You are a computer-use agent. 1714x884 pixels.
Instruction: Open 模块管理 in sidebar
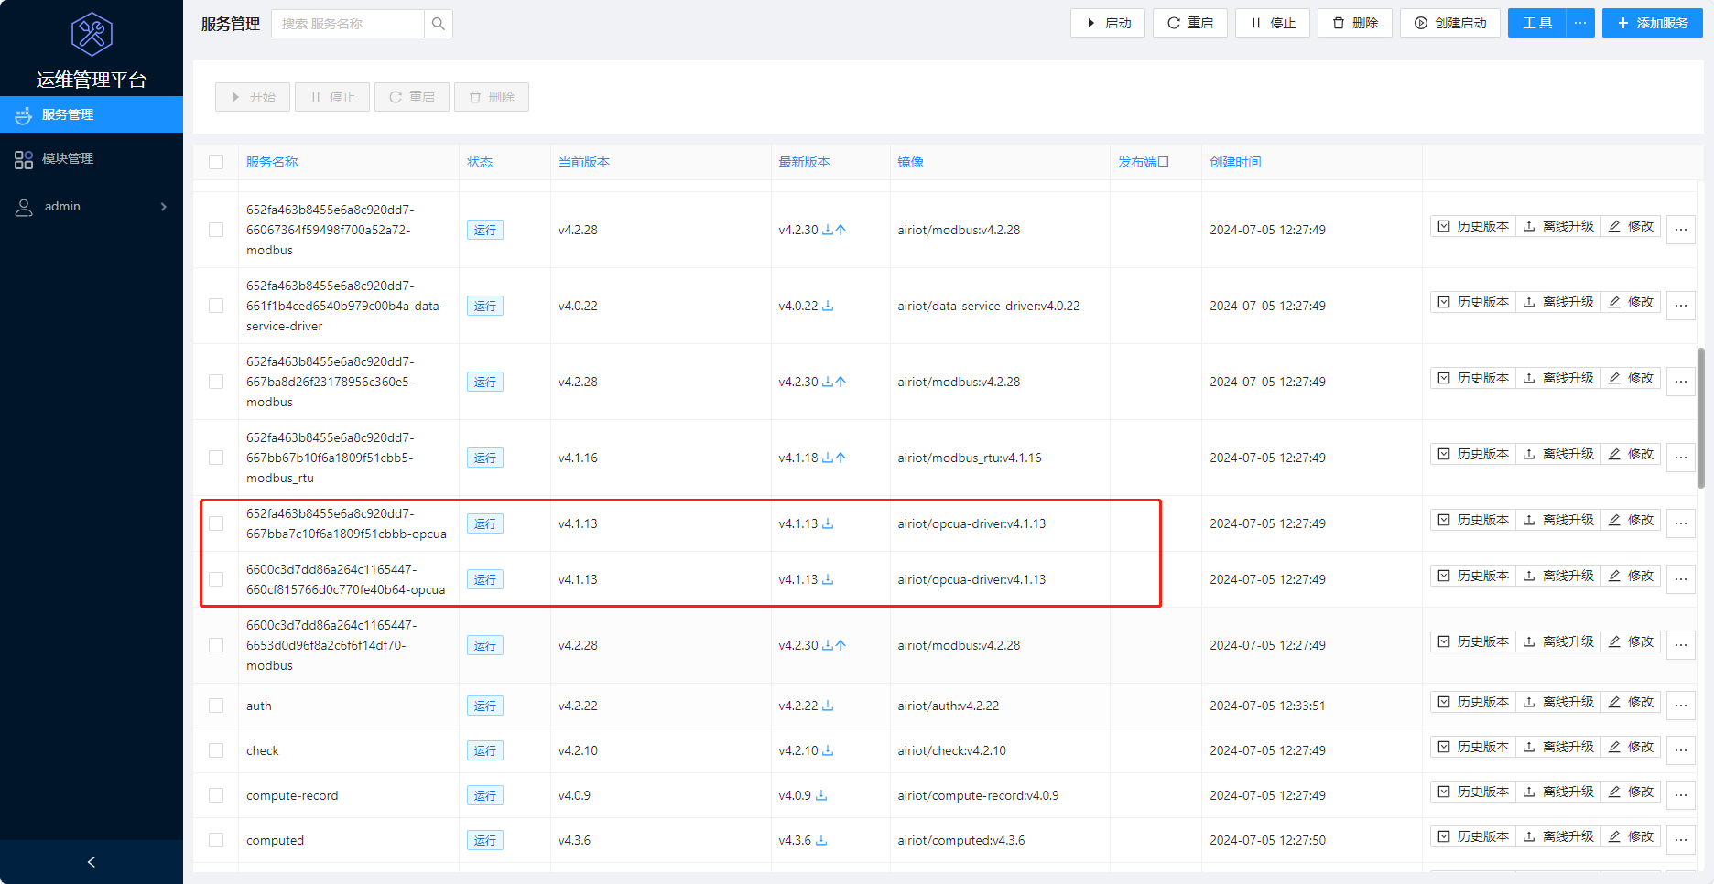92,159
